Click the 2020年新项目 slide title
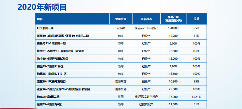 pyautogui.click(x=42, y=7)
